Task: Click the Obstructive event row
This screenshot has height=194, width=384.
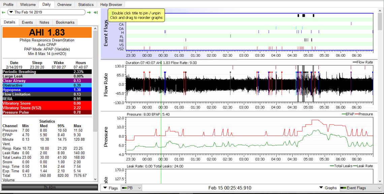Action: [47, 85]
